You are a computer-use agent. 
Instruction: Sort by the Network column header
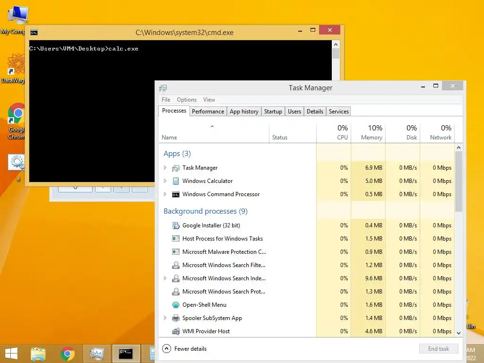437,133
